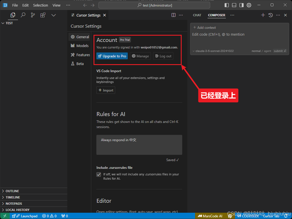Show hidden menu bar items ellipsis
The height and width of the screenshot is (219, 292).
coord(68,5)
